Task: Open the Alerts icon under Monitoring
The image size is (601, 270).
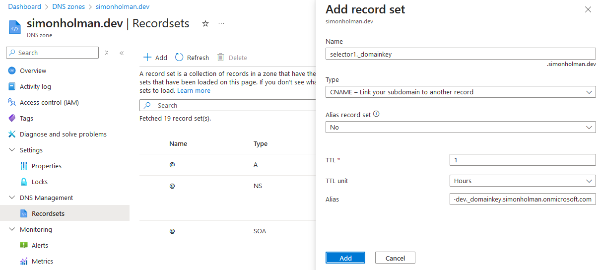Action: [x=24, y=245]
